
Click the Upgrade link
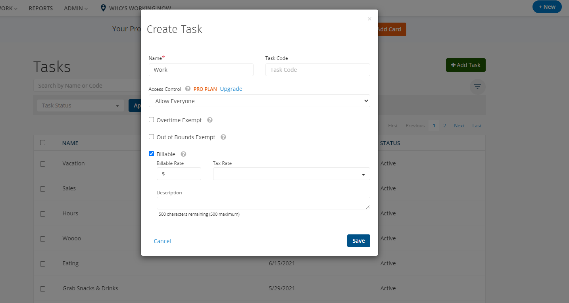[231, 89]
